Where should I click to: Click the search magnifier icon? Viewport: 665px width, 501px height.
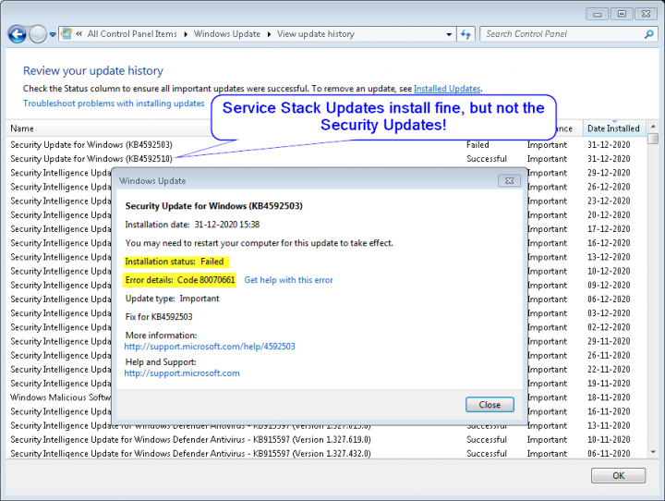click(649, 34)
